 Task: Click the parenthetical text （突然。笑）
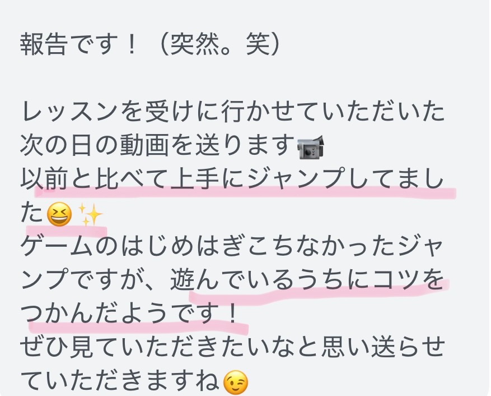[x=221, y=44]
